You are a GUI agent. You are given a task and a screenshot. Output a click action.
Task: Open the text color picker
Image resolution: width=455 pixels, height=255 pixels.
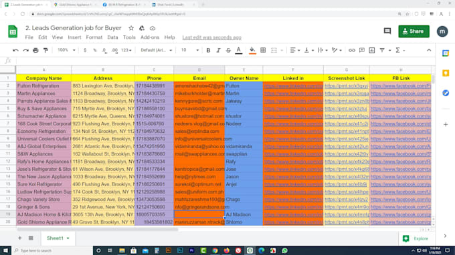pyautogui.click(x=238, y=50)
